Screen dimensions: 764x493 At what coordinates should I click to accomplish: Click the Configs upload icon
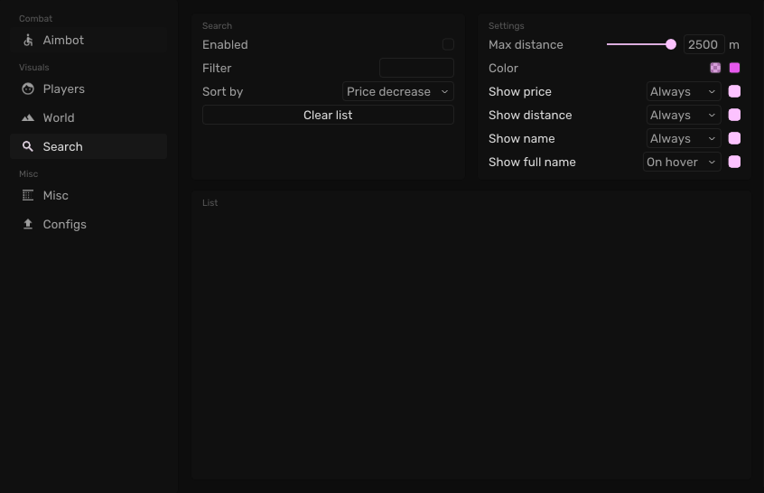28,224
